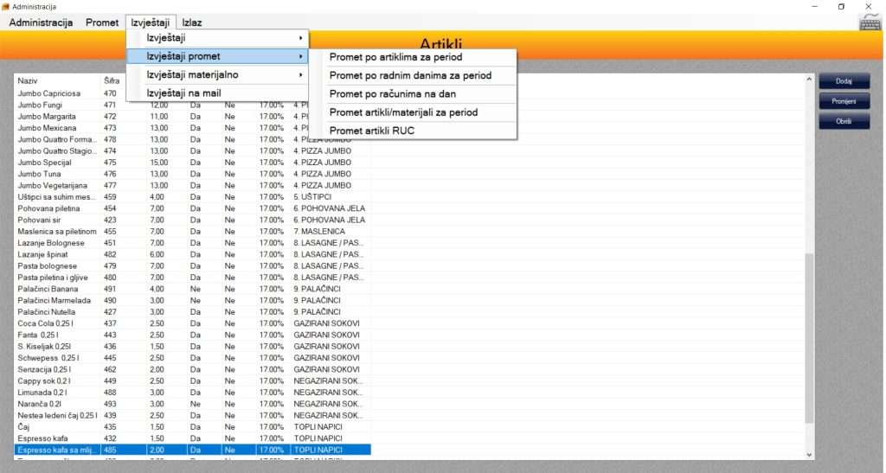Expand the Izvještaji materijalno submenu
This screenshot has height=473, width=886.
[x=217, y=74]
